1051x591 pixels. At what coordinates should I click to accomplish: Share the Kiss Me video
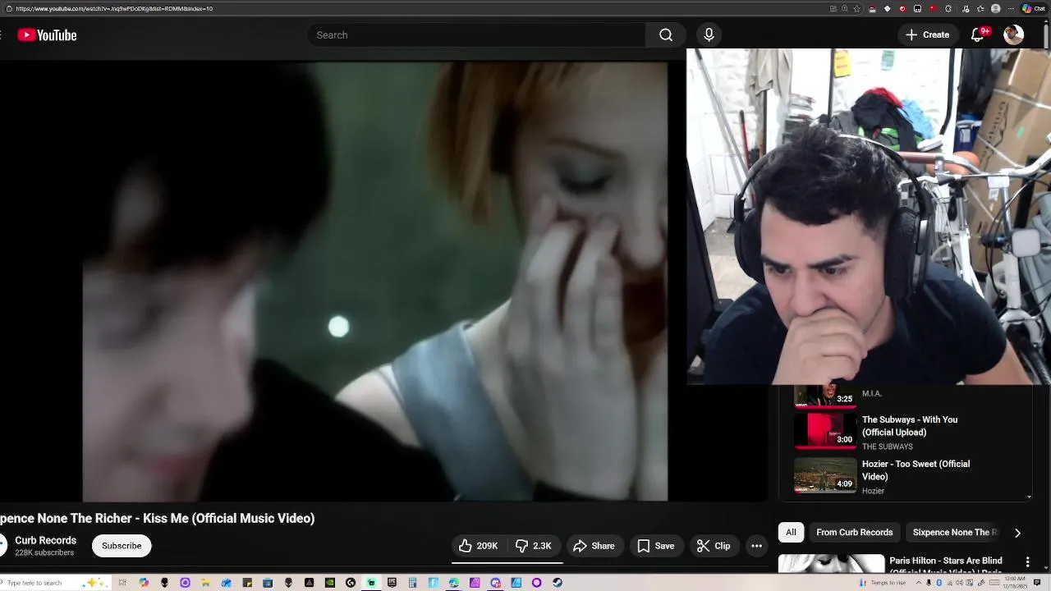click(x=594, y=546)
